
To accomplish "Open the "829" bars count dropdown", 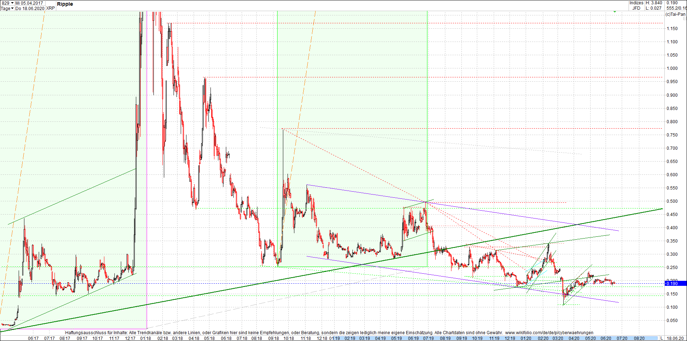I will tap(5, 3).
